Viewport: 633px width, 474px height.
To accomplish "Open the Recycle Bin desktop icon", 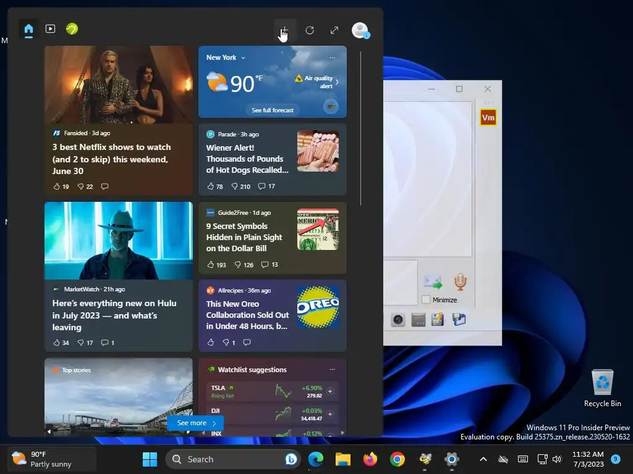I will (602, 389).
